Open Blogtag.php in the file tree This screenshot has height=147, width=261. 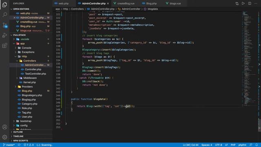[29, 100]
